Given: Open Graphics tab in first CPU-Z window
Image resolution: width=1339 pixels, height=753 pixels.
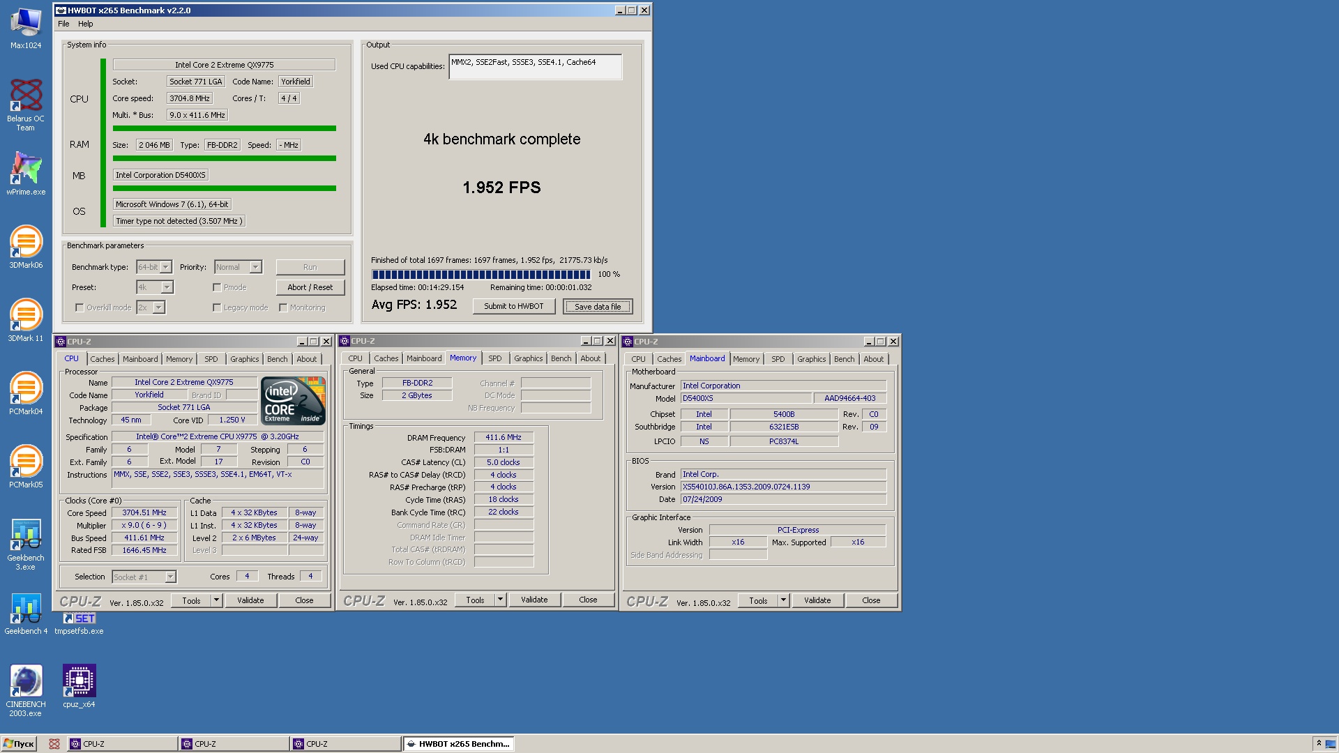Looking at the screenshot, I should pos(245,359).
